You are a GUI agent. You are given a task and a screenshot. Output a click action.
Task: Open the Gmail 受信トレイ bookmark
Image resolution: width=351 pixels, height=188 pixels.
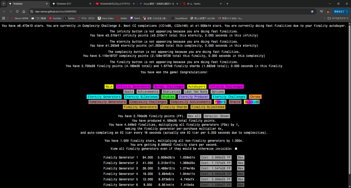click(x=230, y=18)
